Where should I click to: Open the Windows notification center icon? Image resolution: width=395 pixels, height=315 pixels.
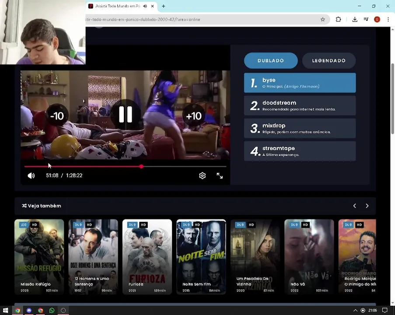coord(385,310)
